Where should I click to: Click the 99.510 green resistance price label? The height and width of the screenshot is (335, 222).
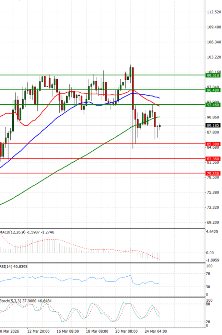coord(213,75)
